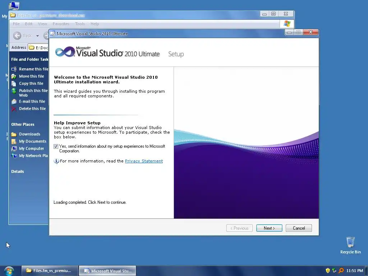
Task: Click My Documents icon in Other Places
Action: coord(14,141)
